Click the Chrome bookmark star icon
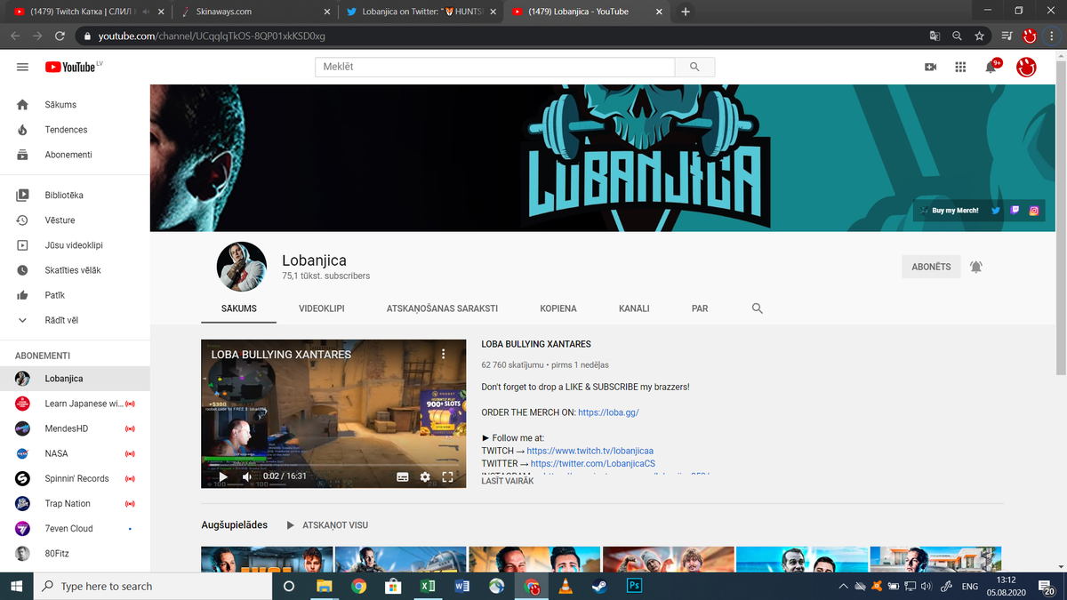This screenshot has height=600, width=1067. [x=979, y=36]
